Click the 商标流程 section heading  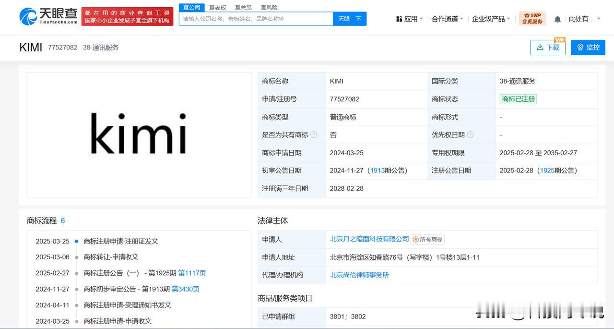click(42, 220)
